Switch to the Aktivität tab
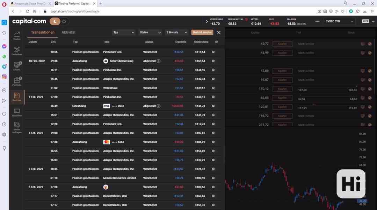The image size is (377, 210). (x=68, y=32)
